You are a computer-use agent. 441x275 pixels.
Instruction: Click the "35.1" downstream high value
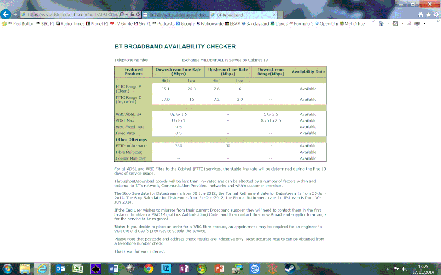pos(165,89)
